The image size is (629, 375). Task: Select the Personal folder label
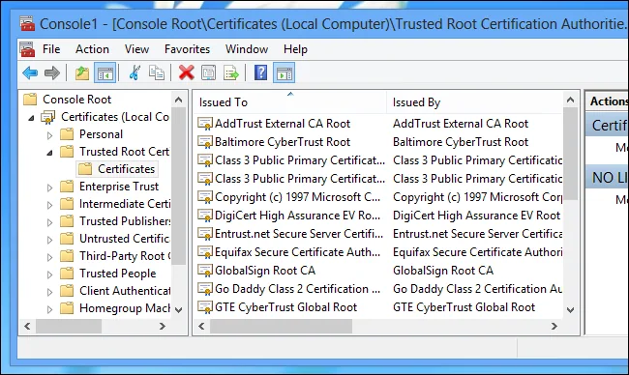pyautogui.click(x=101, y=134)
